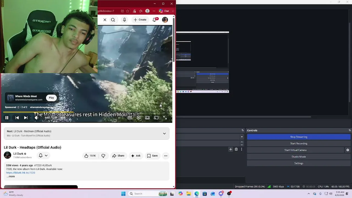Open Edge favorites list
The height and width of the screenshot is (198, 352).
click(x=141, y=11)
